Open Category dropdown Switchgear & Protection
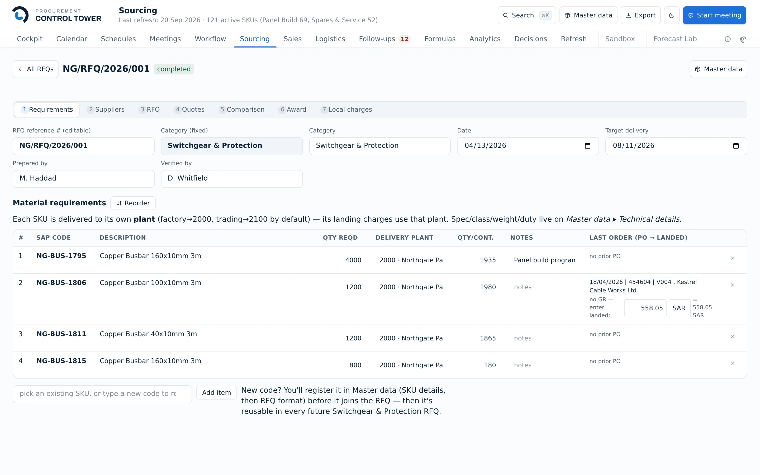This screenshot has width=760, height=475. point(380,146)
